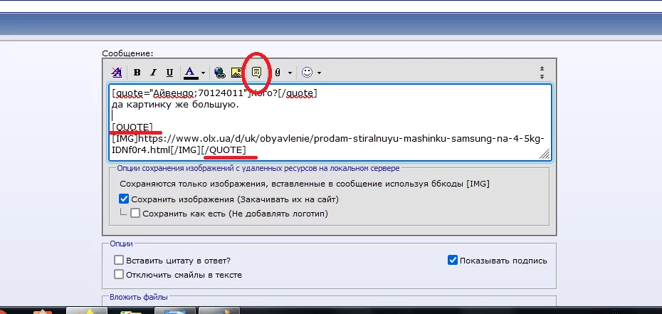Click the Wrap QUOTE tags icon
Screen dimensions: 662x314
257,73
